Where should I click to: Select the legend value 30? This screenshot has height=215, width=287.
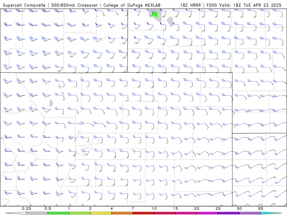pyautogui.click(x=239, y=209)
